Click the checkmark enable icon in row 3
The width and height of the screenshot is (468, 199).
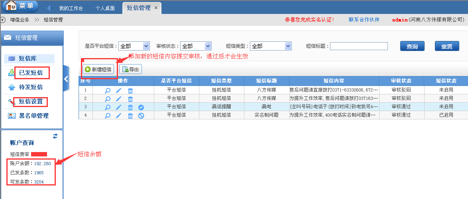(141, 107)
